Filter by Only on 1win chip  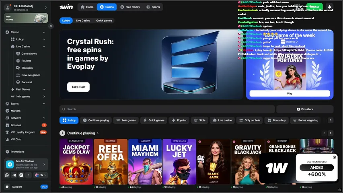[250, 120]
